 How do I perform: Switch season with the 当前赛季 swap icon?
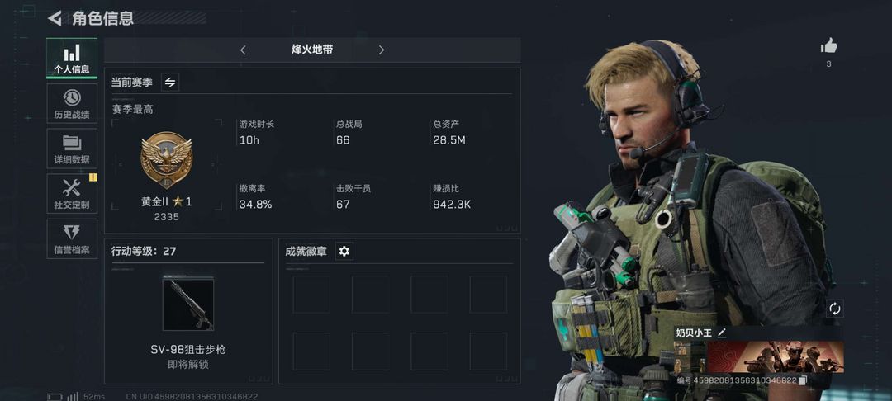(x=170, y=82)
